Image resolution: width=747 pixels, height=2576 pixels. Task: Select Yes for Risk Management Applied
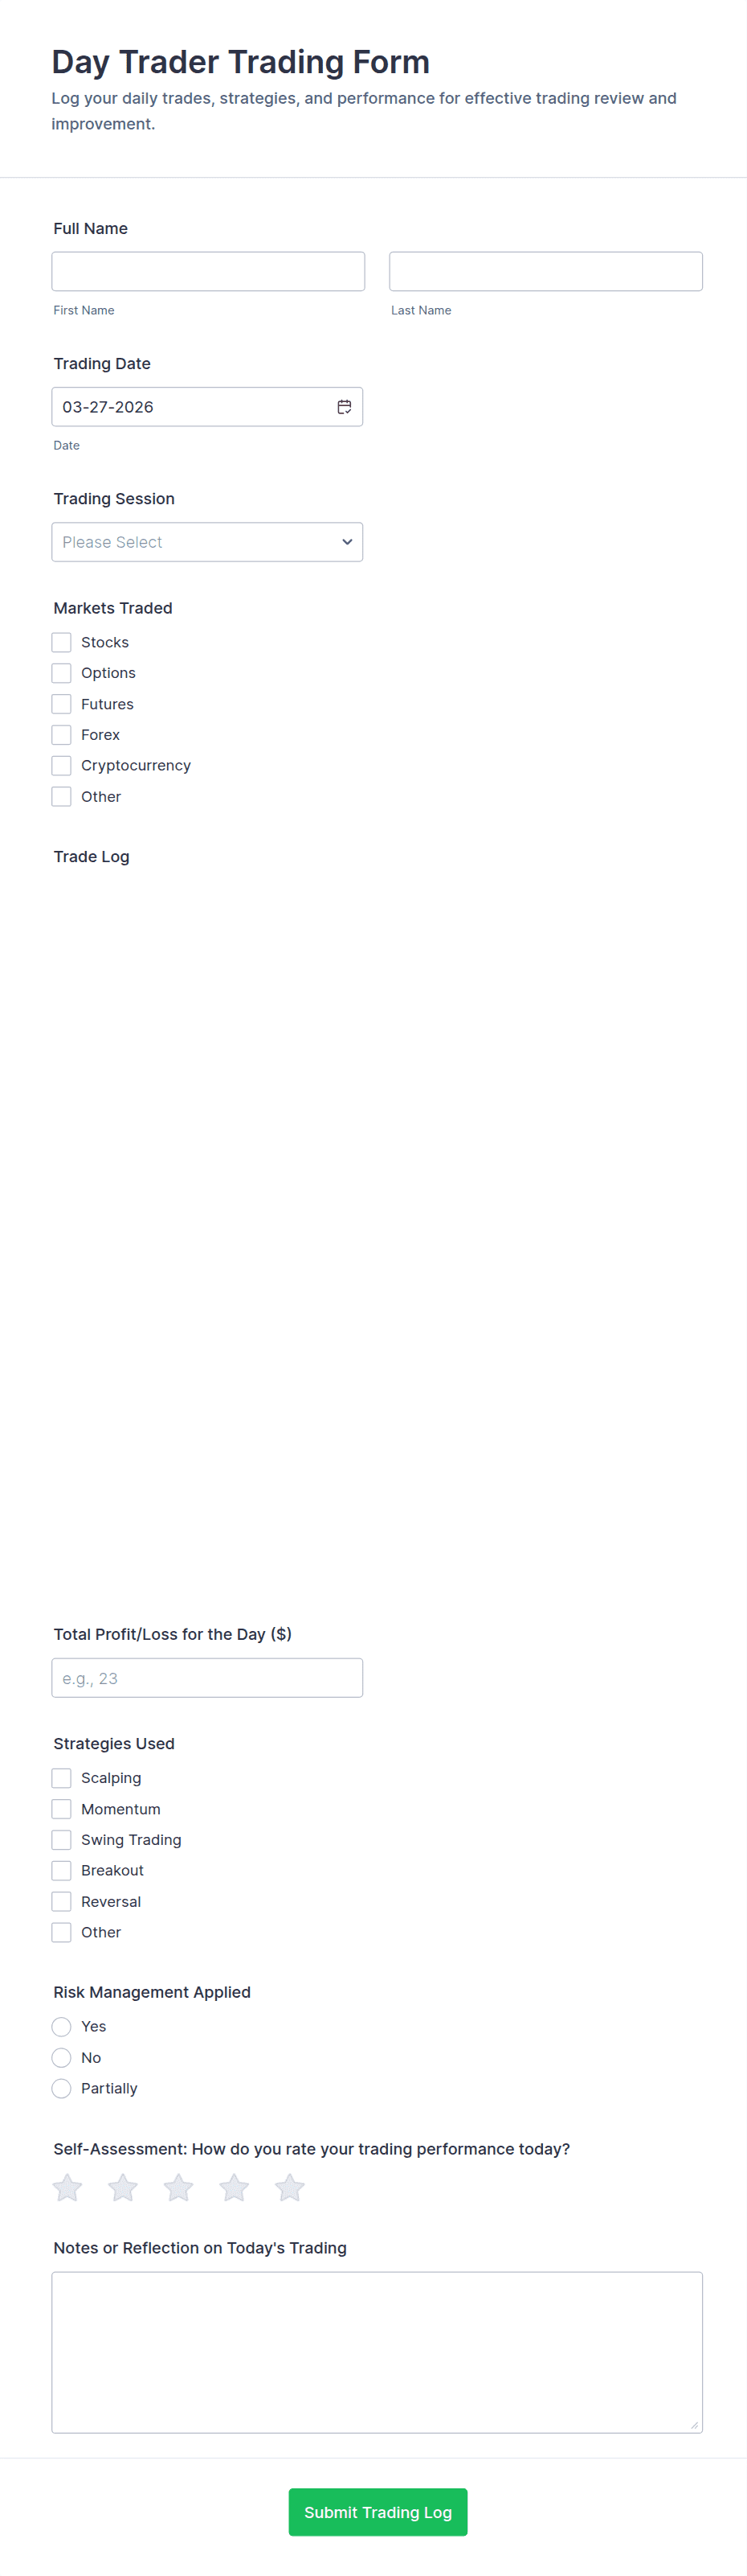(x=61, y=2026)
